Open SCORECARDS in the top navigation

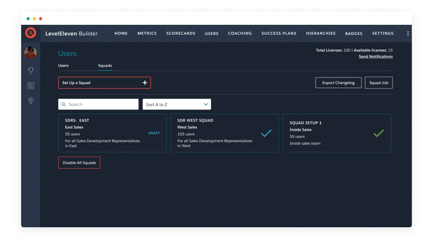(x=181, y=34)
